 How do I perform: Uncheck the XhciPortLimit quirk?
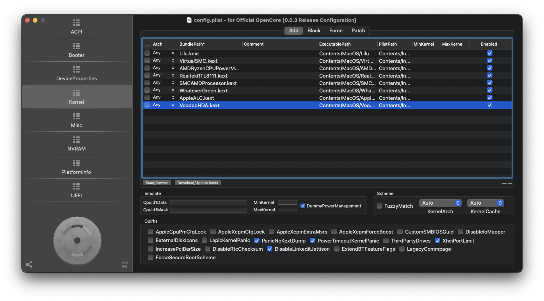click(437, 241)
